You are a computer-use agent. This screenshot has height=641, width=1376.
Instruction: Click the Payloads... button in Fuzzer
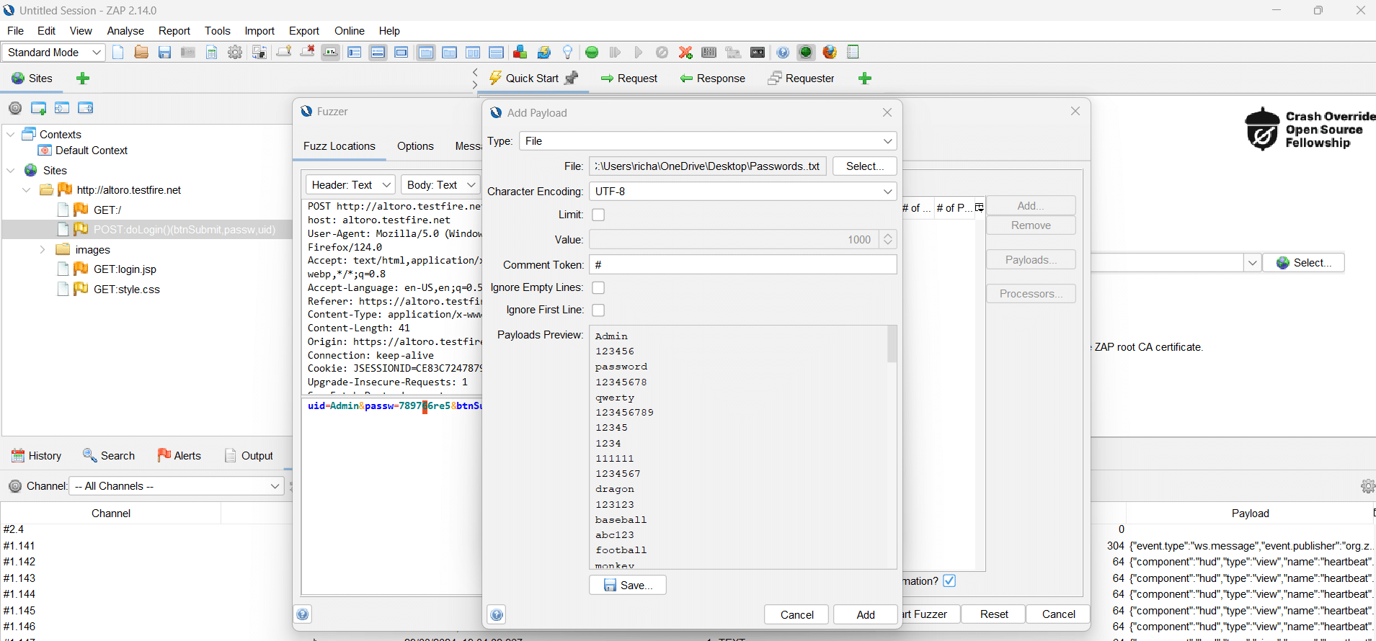tap(1031, 260)
